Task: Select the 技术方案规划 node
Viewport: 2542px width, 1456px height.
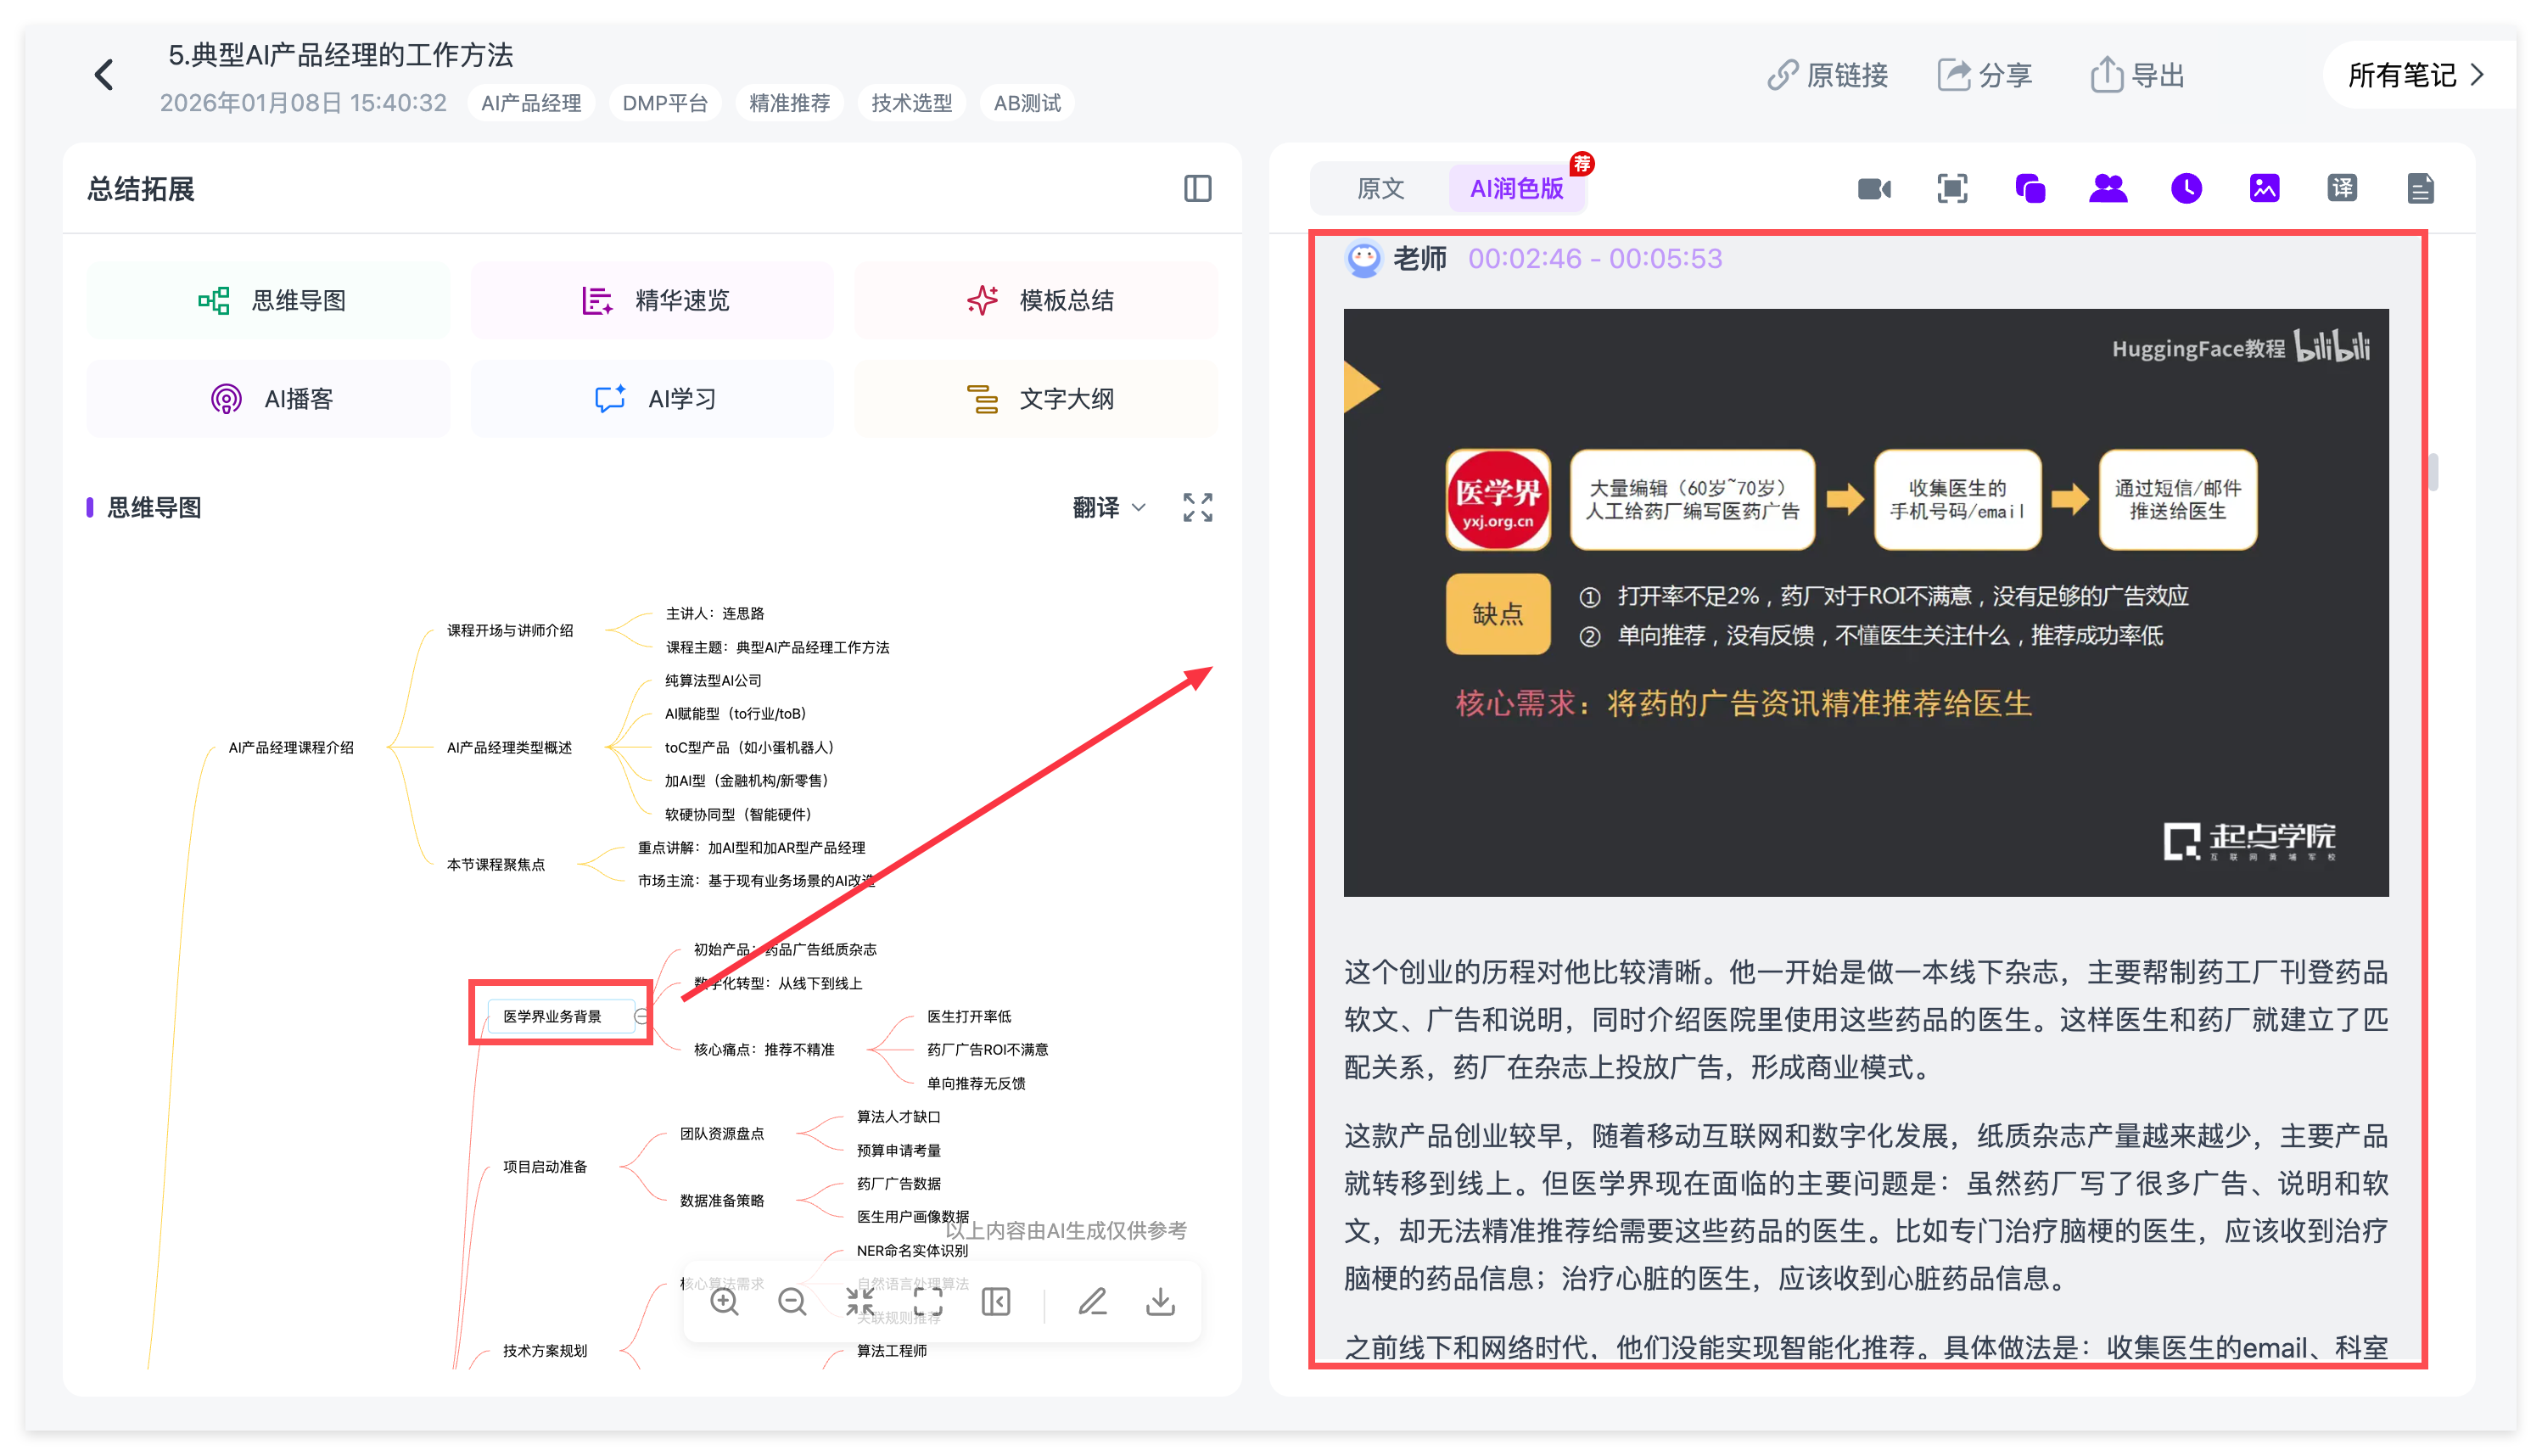Action: click(545, 1350)
